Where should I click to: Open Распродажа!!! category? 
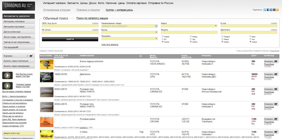(19, 47)
